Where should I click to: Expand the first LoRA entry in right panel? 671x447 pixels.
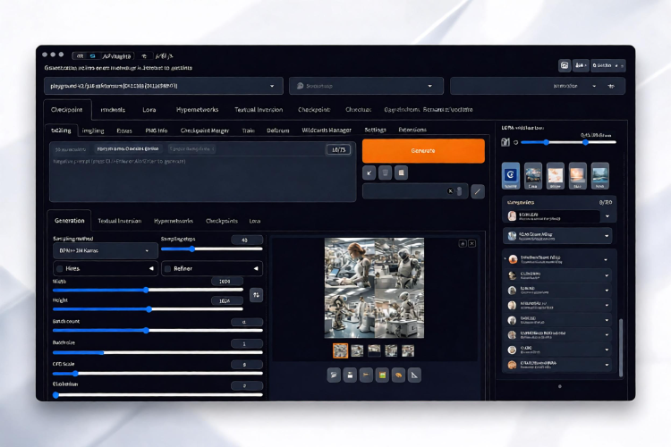click(607, 216)
